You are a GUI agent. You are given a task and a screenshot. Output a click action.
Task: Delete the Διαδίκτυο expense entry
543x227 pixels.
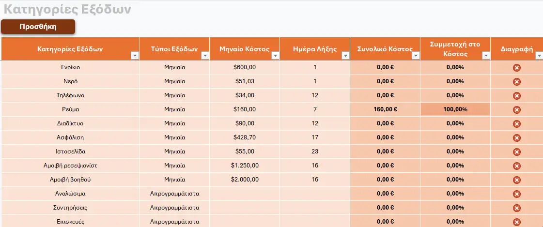pos(517,124)
